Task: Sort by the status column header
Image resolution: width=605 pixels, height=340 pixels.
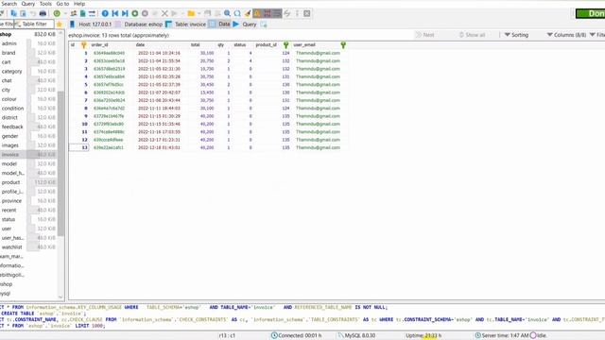Action: (239, 45)
